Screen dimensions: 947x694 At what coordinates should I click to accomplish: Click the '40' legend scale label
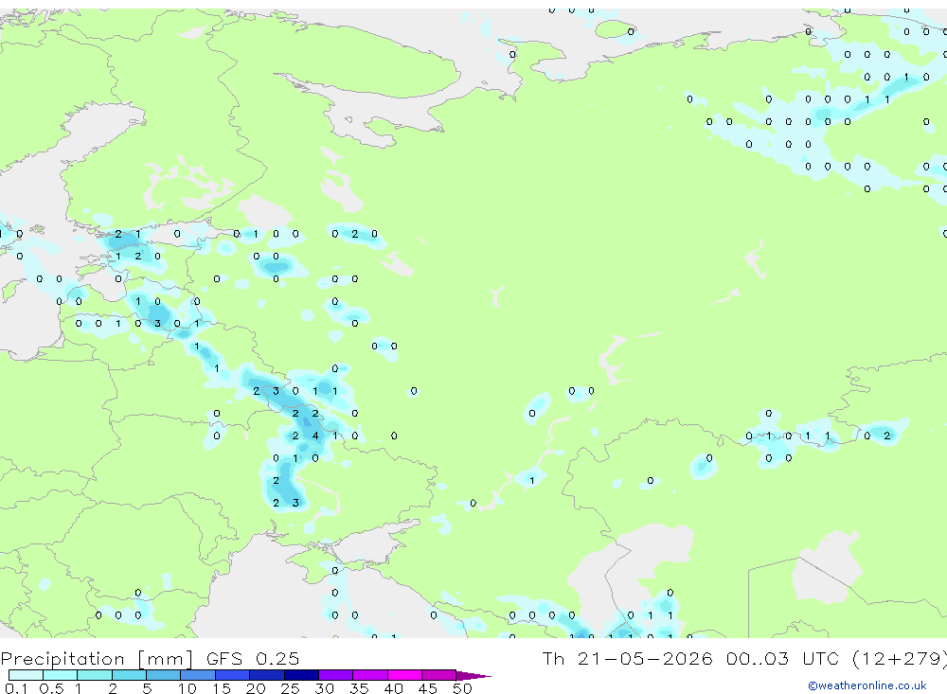pos(393,688)
